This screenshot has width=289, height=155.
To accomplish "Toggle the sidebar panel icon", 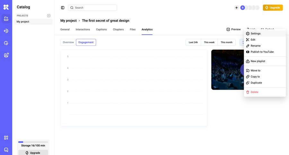I will click(x=63, y=8).
